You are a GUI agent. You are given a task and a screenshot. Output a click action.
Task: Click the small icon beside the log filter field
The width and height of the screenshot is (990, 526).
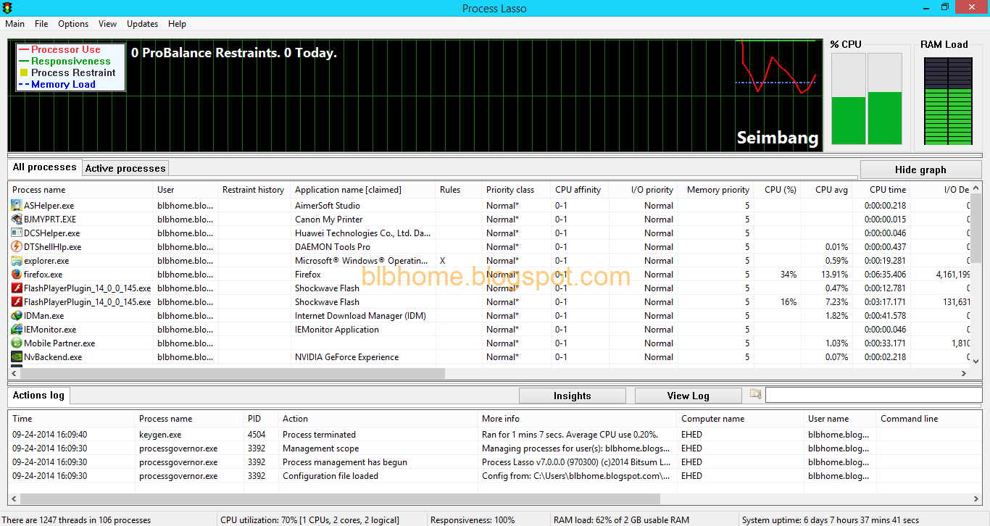coord(756,394)
